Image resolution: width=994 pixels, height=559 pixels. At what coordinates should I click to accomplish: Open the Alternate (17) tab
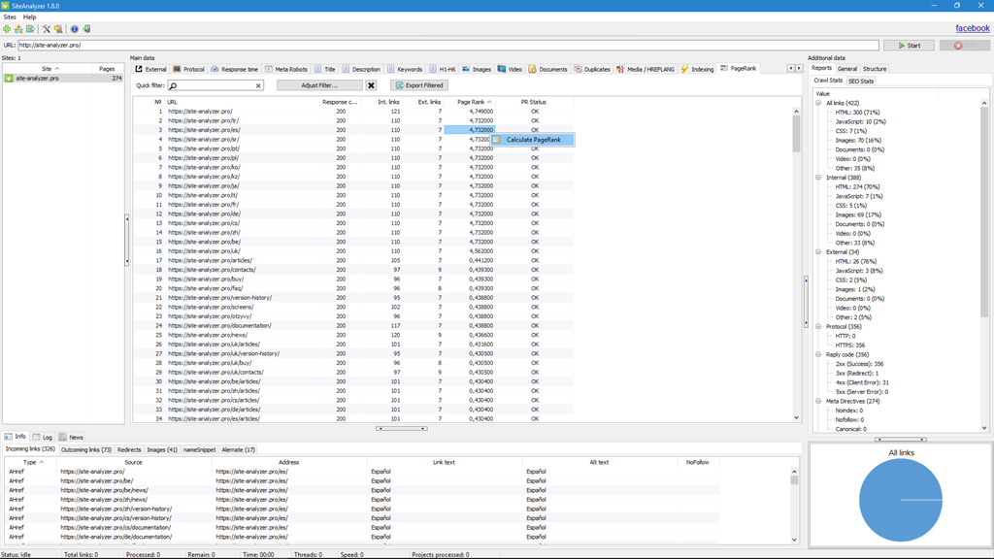point(239,450)
